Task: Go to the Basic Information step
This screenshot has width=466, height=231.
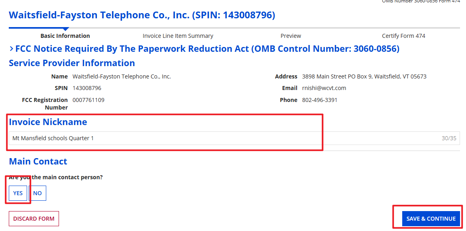Action: click(x=65, y=36)
